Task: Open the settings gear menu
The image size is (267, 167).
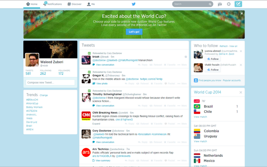Action: [229, 4]
